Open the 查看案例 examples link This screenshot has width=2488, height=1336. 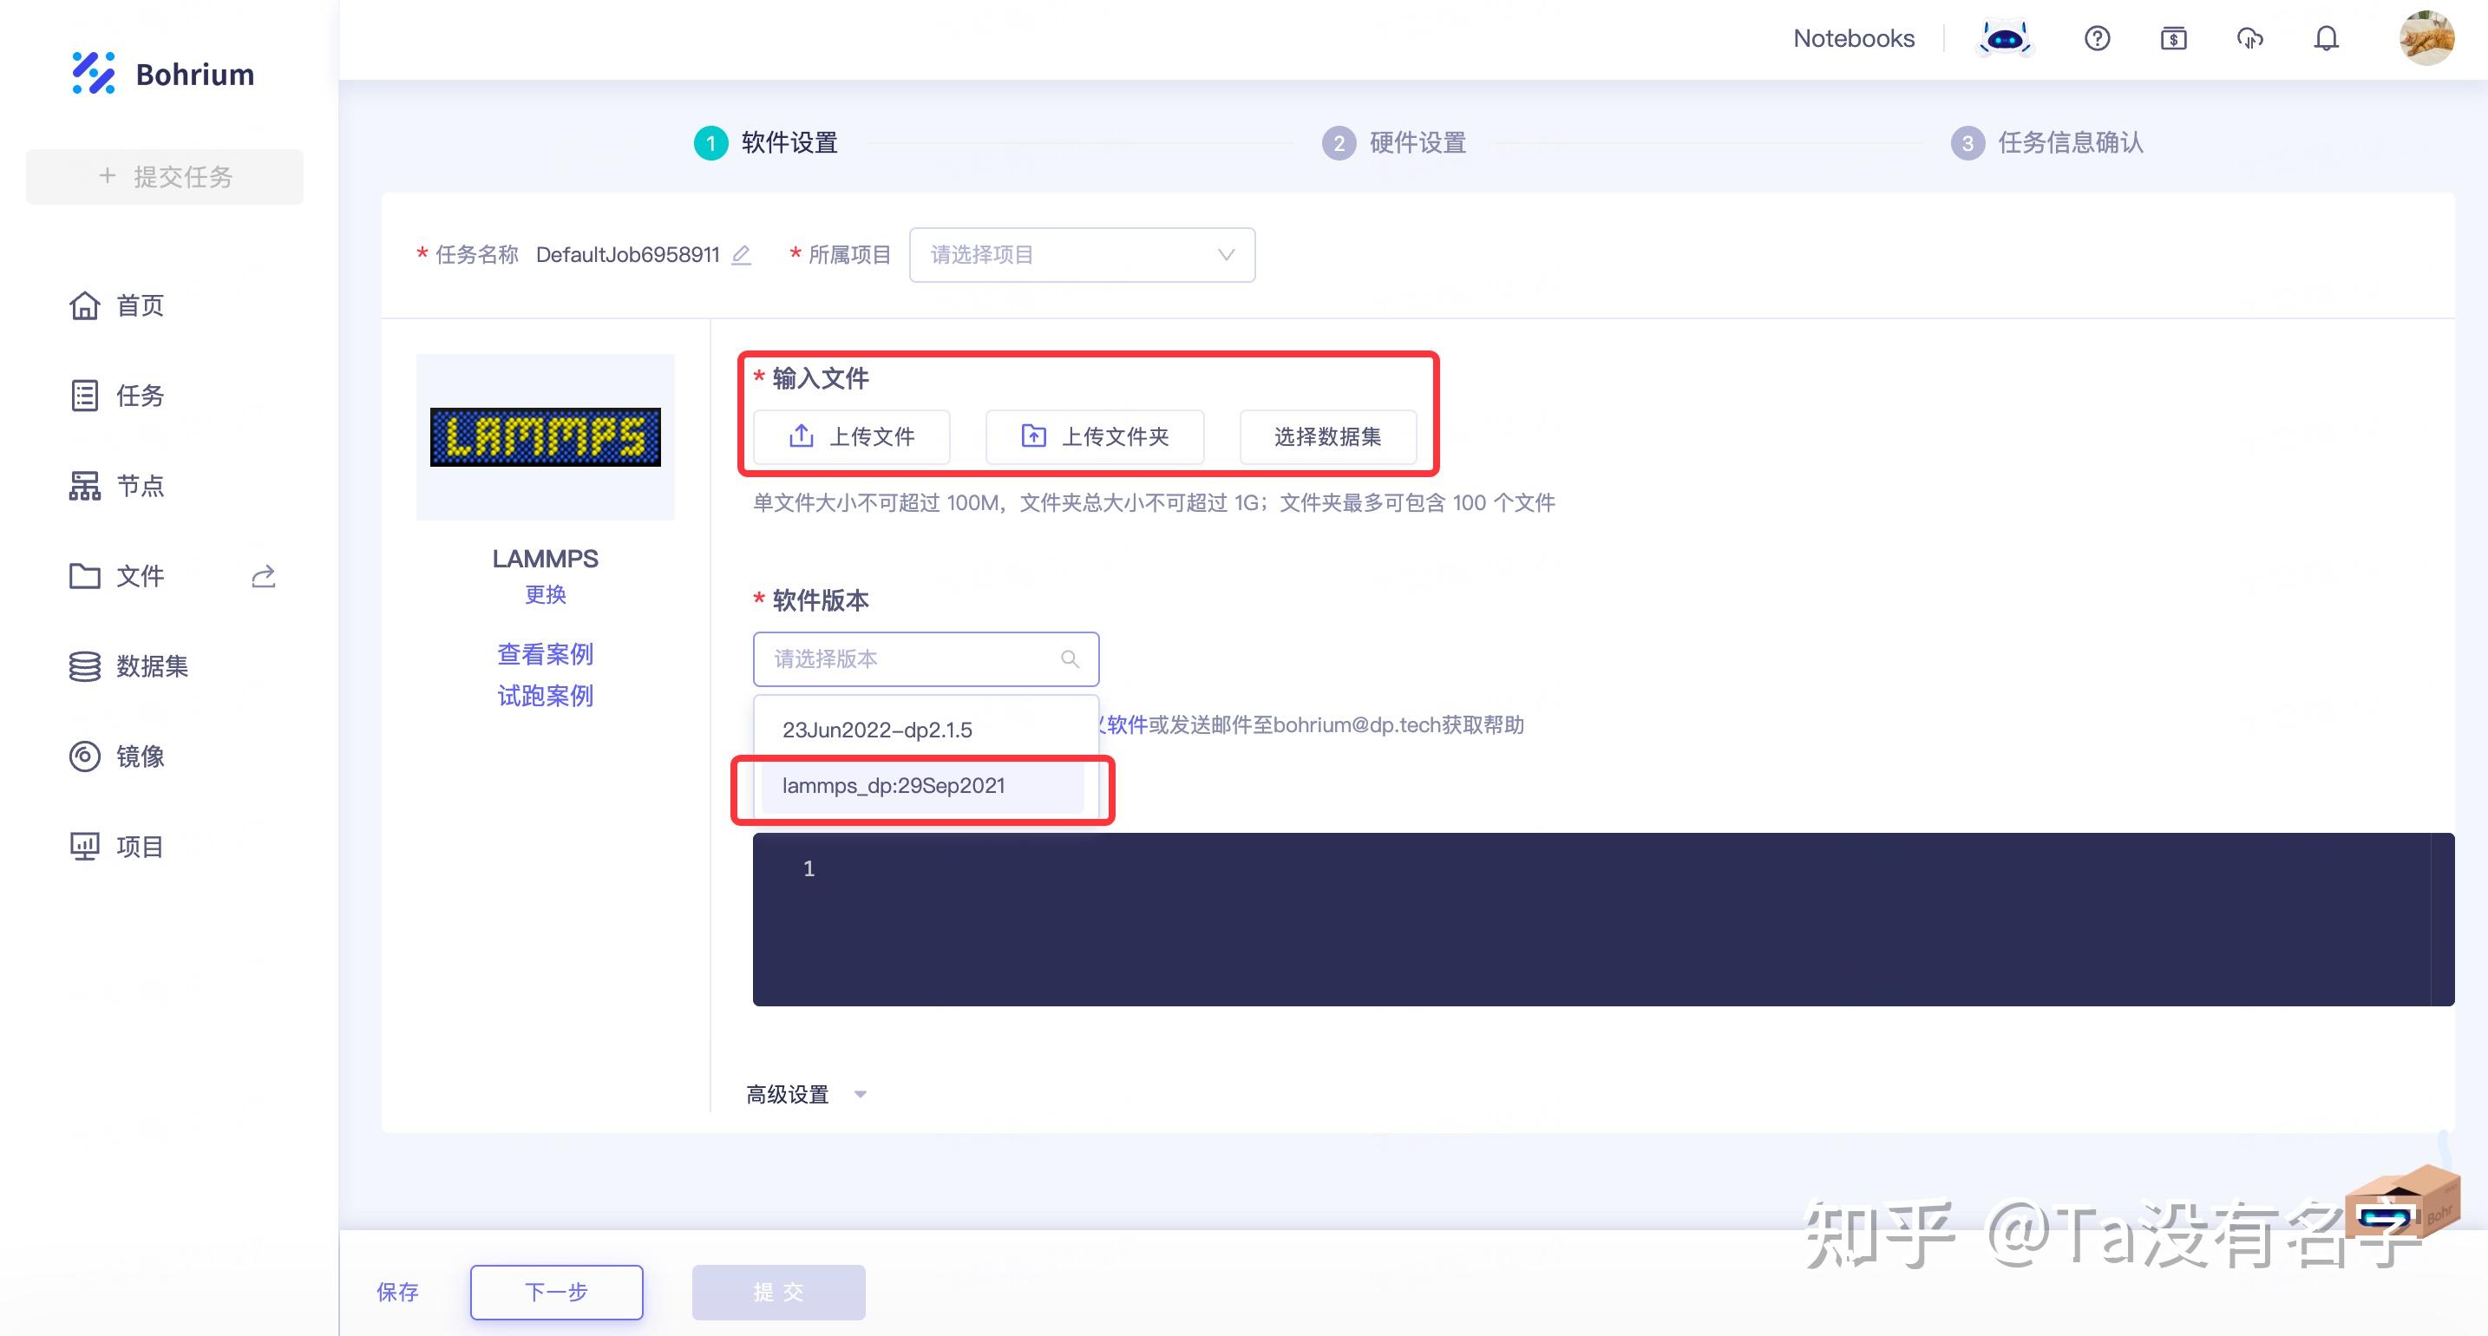point(545,654)
